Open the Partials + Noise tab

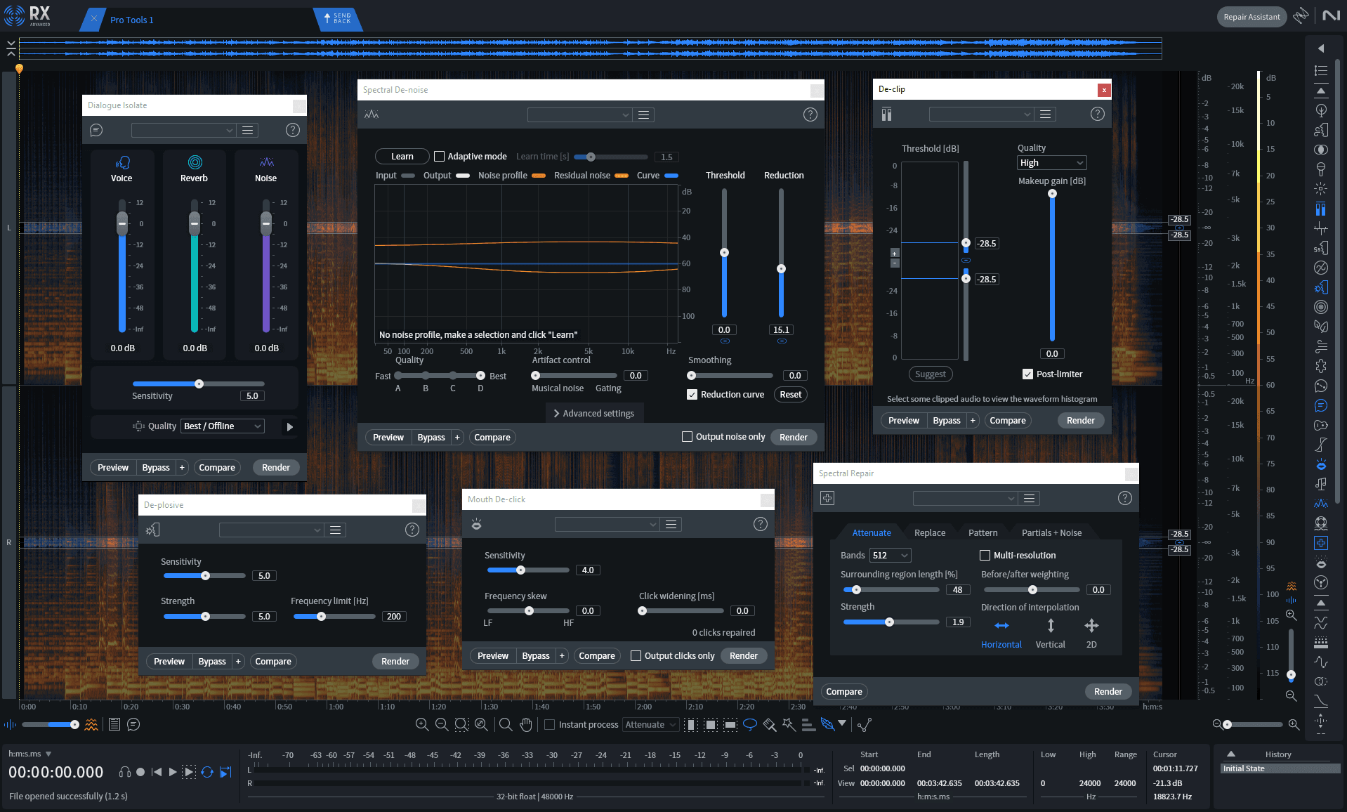click(1051, 533)
